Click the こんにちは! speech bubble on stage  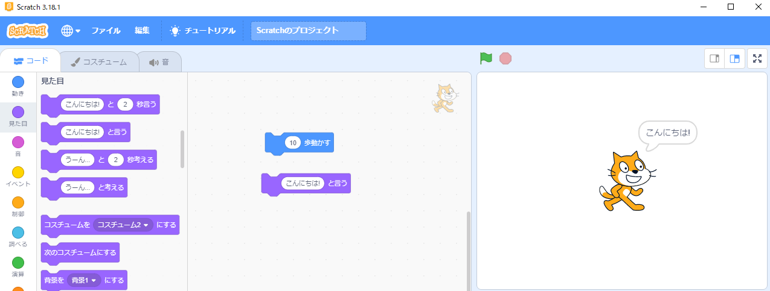(x=667, y=133)
